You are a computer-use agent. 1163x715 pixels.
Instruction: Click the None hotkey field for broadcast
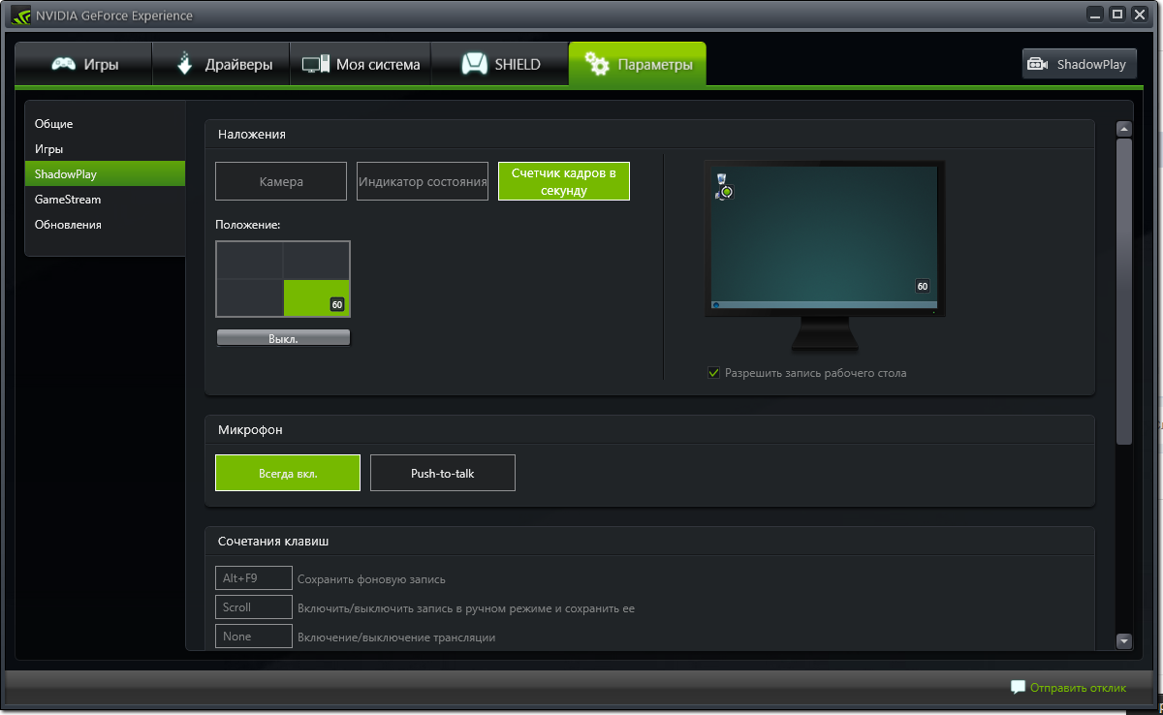[x=254, y=637]
